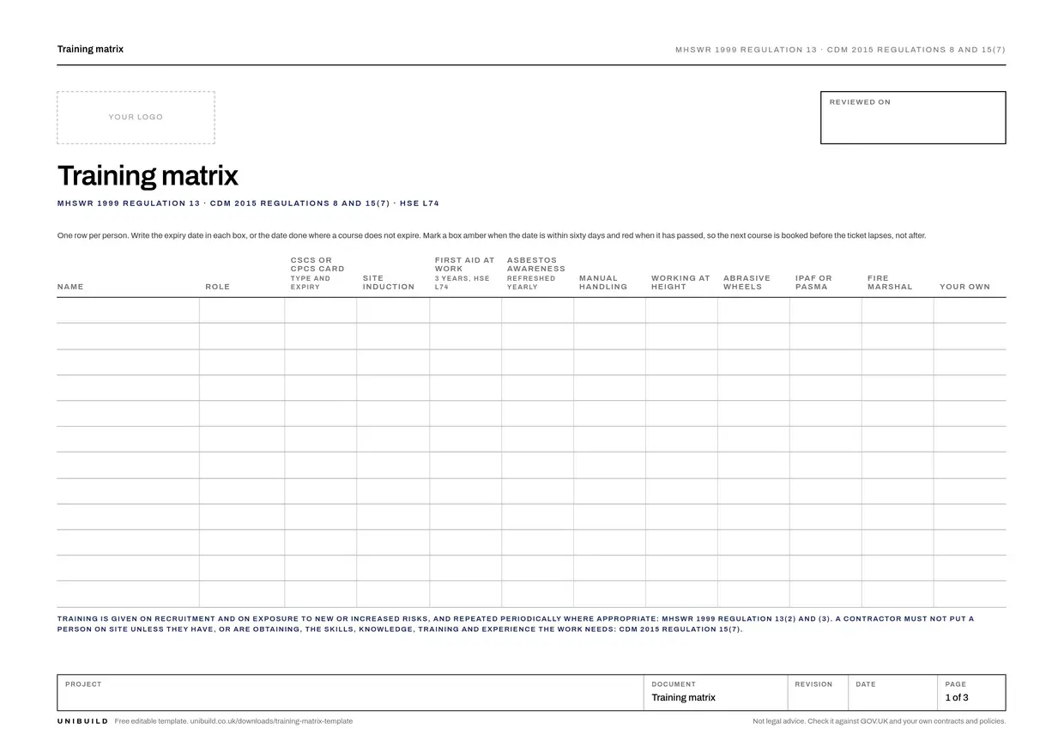Click the WORKING AT HEIGHT column header
Image resolution: width=1064 pixels, height=753 pixels.
tap(680, 282)
